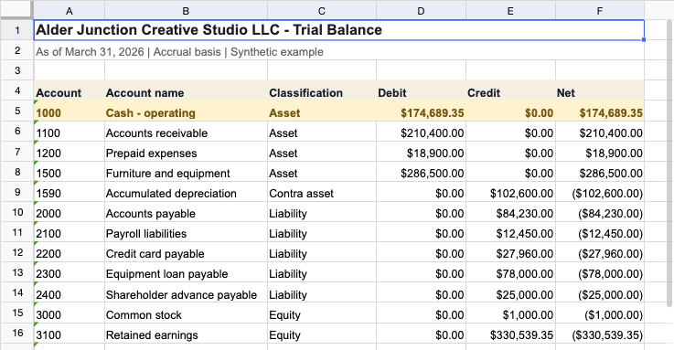This screenshot has height=350, width=674.
Task: Select account number cell 1590
Action: click(70, 192)
